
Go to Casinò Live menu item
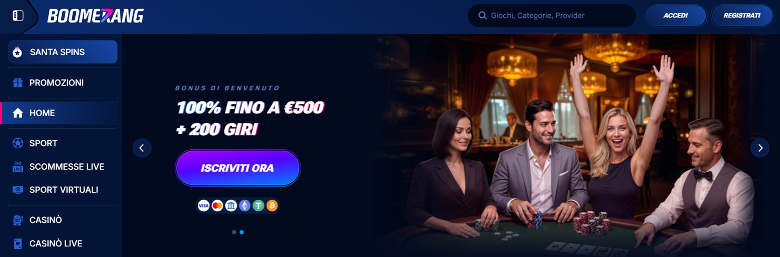[x=63, y=244]
